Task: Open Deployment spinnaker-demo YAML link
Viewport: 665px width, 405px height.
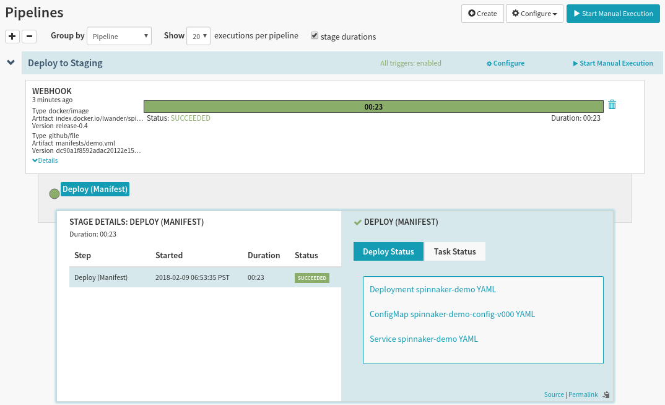Action: click(x=432, y=289)
